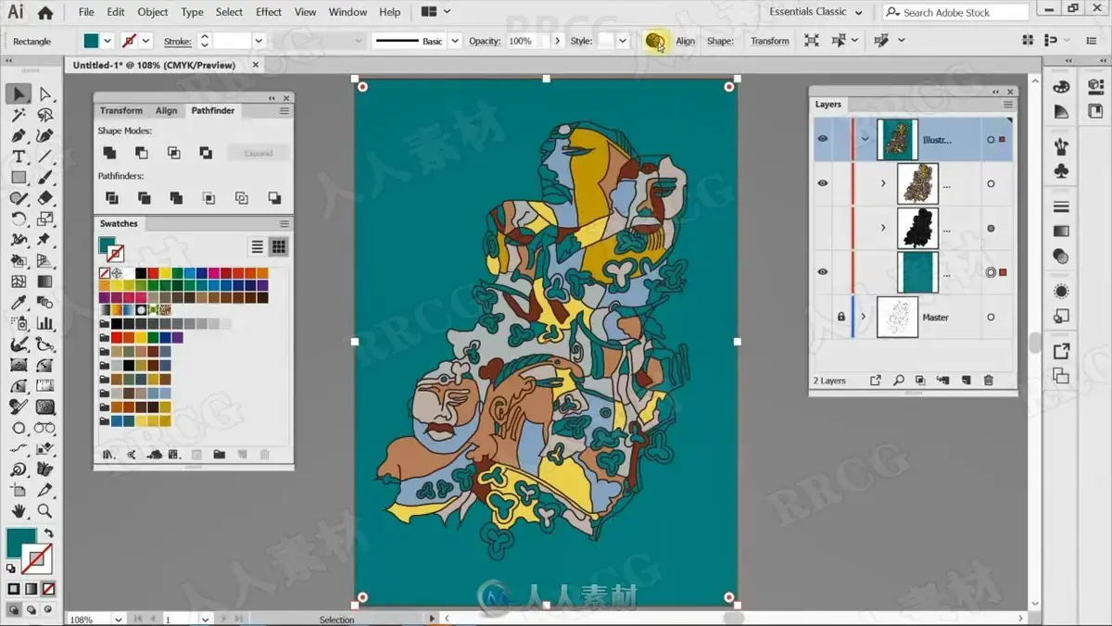
Task: Hide the Illustr... layer eye
Action: point(822,139)
